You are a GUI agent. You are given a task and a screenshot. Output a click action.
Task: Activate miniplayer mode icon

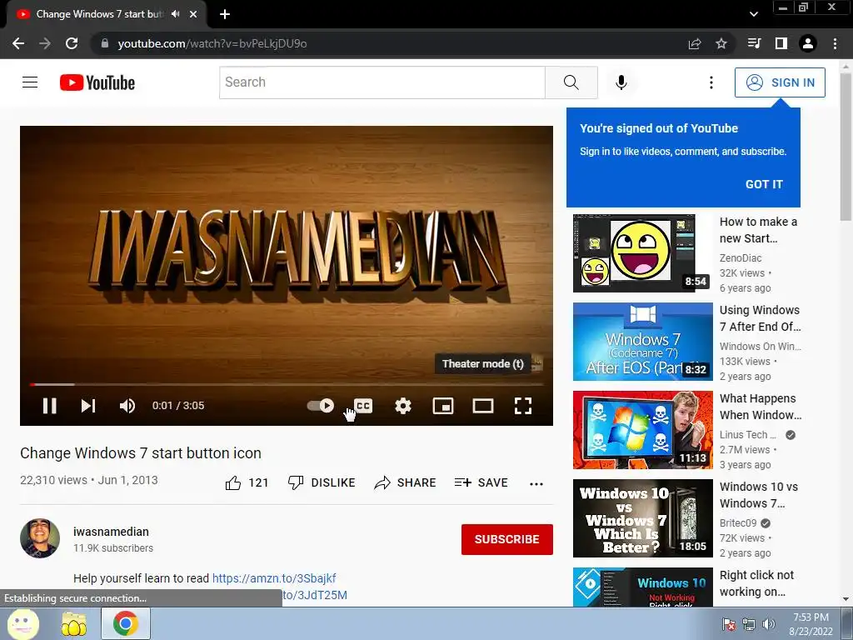tap(443, 406)
